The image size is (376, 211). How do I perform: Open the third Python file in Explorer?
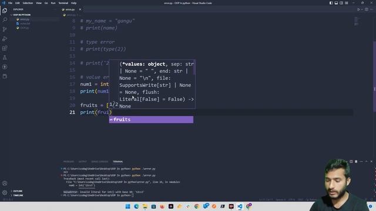pyautogui.click(x=25, y=28)
